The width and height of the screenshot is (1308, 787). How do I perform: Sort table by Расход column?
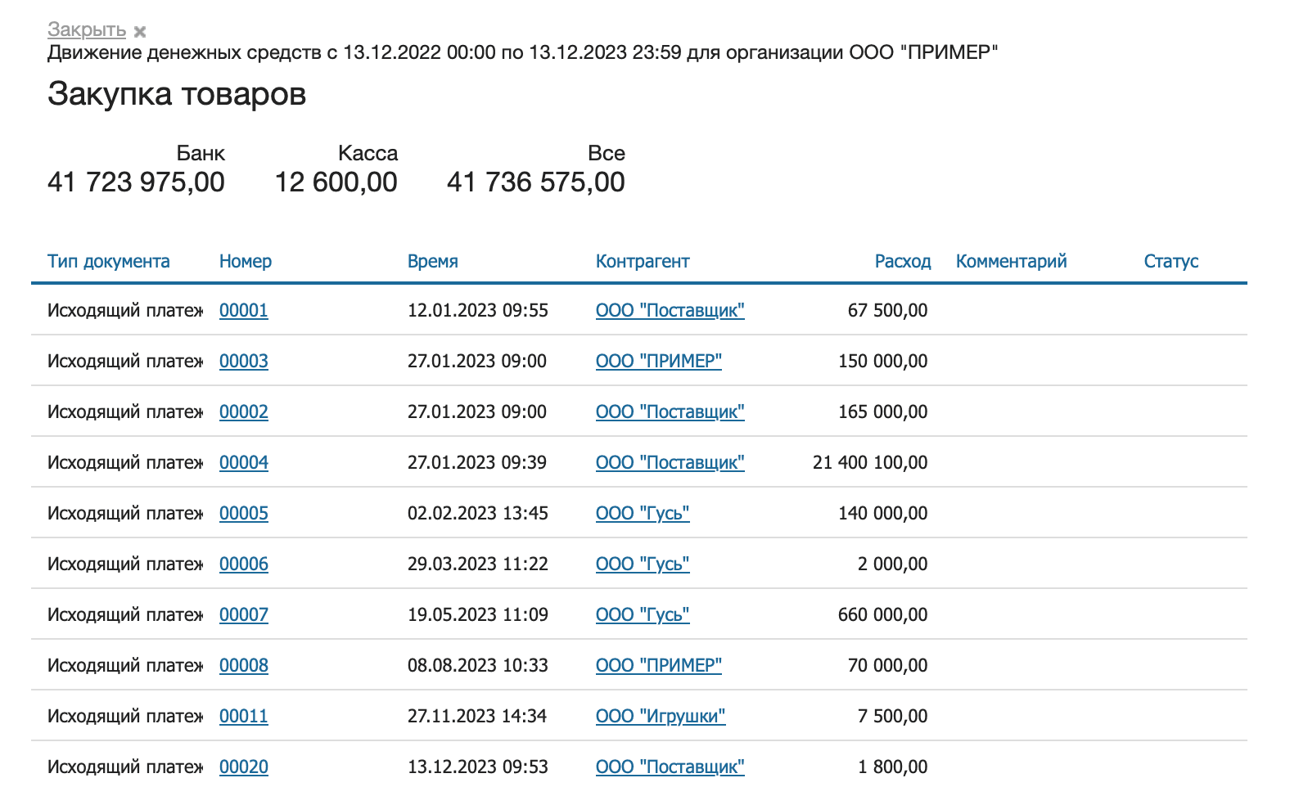coord(902,261)
